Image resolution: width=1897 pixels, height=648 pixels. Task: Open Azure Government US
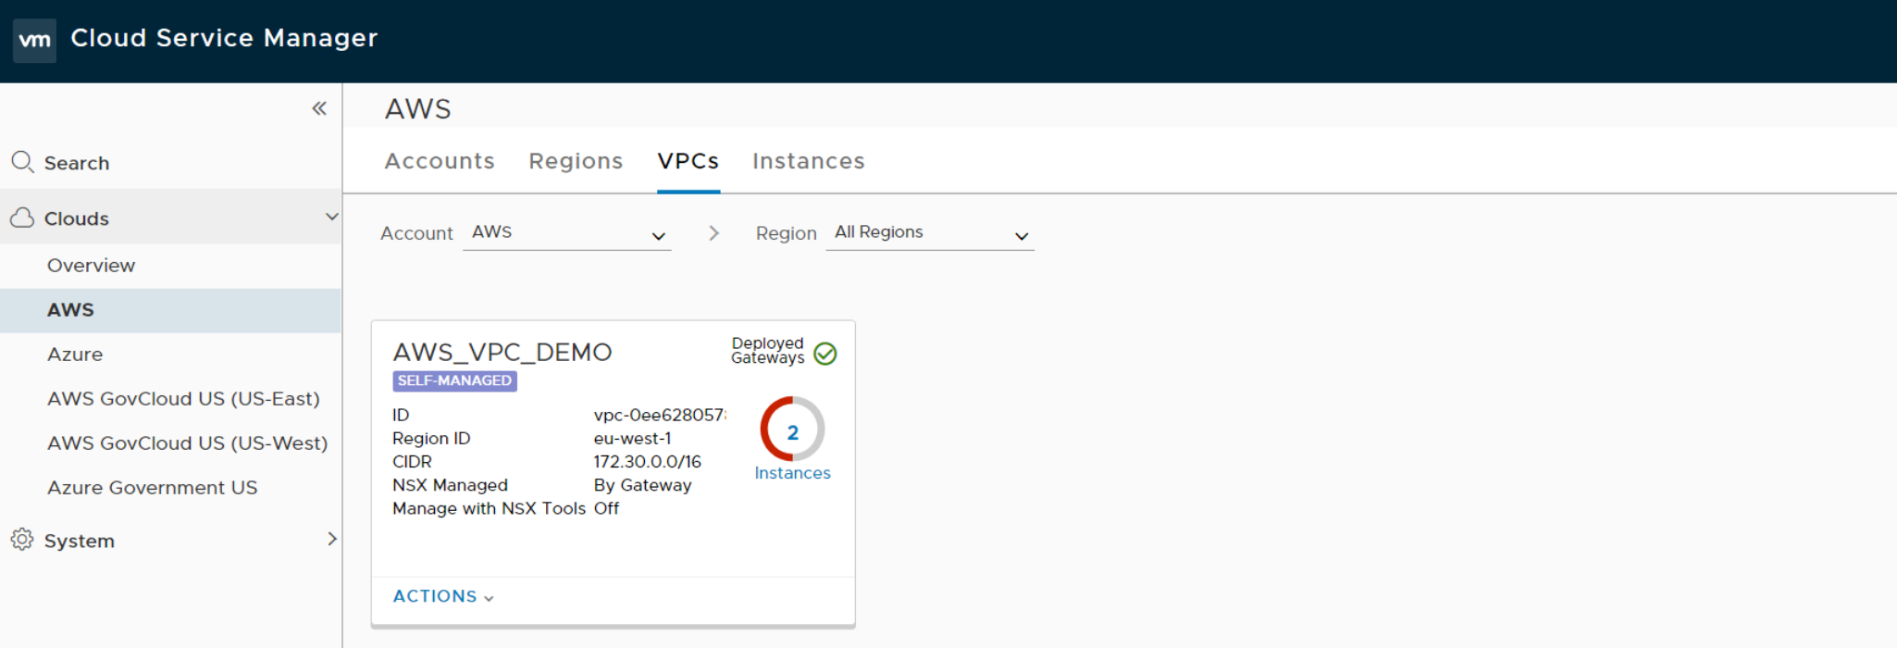(x=153, y=488)
